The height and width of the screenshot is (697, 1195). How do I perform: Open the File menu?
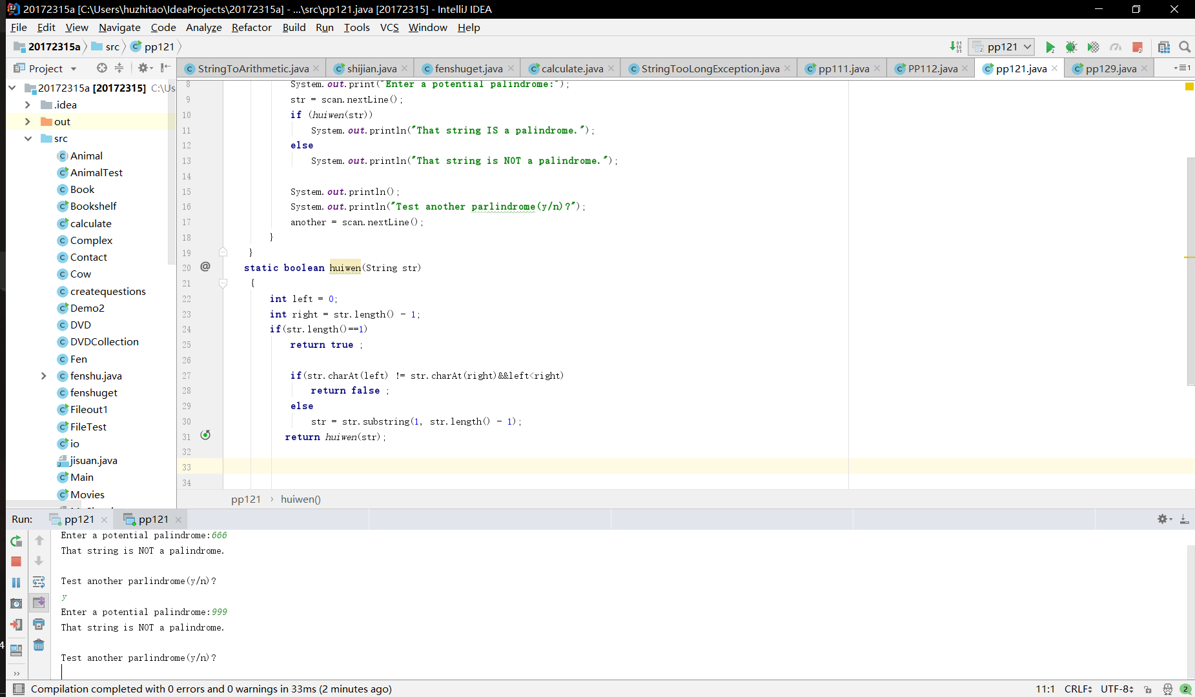click(x=19, y=27)
